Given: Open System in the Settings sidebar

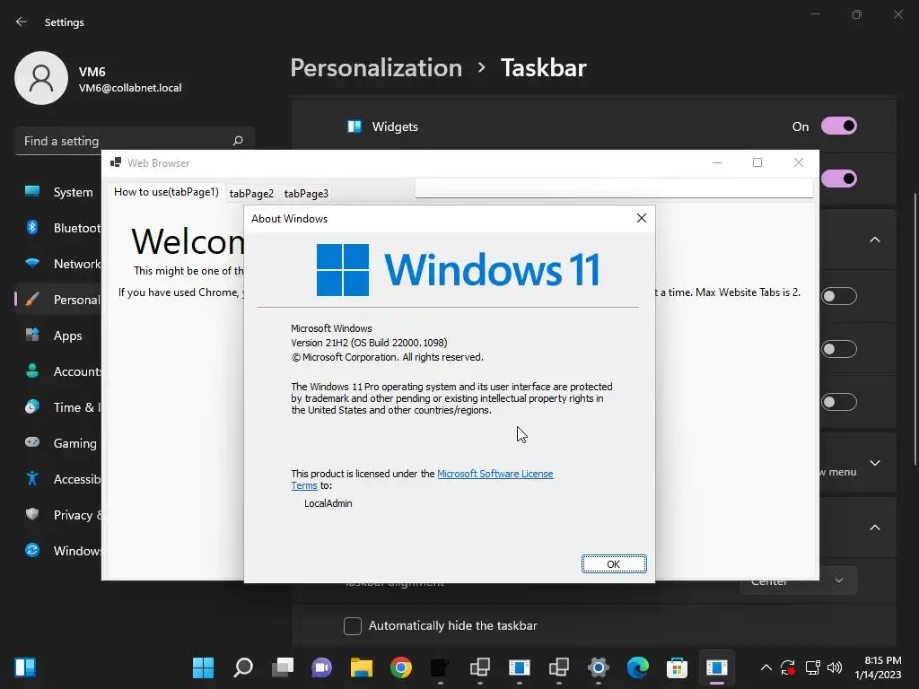Looking at the screenshot, I should point(58,192).
